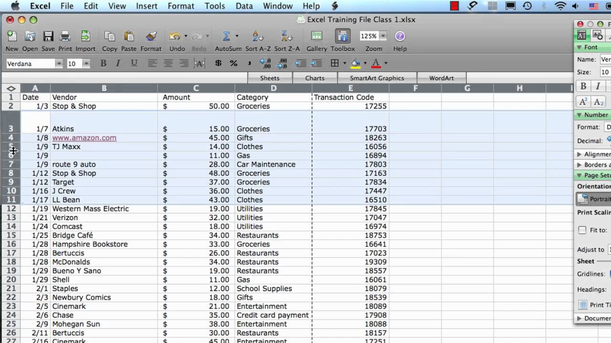Select the Format painter brush icon
Screen dimensions: 611x343
[151, 36]
